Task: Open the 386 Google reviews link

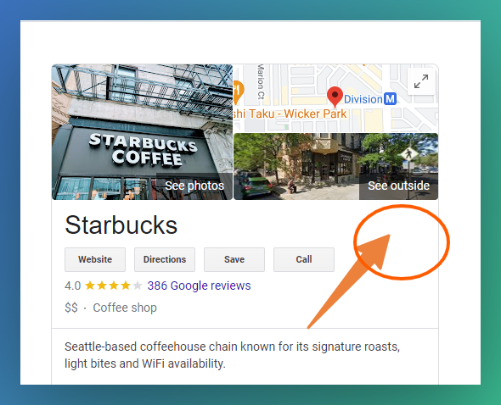Action: (x=199, y=286)
